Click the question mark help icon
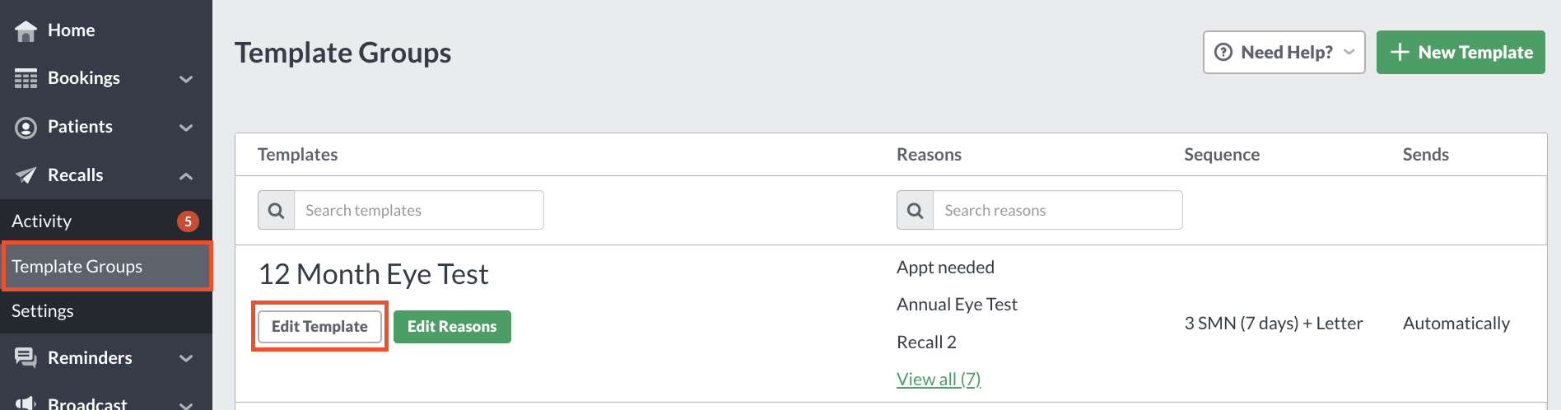The height and width of the screenshot is (410, 1561). tap(1224, 53)
